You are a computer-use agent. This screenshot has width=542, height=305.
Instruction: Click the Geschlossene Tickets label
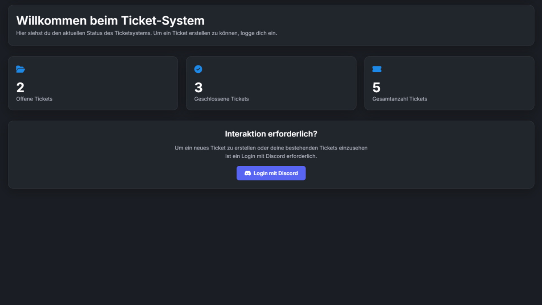221,99
